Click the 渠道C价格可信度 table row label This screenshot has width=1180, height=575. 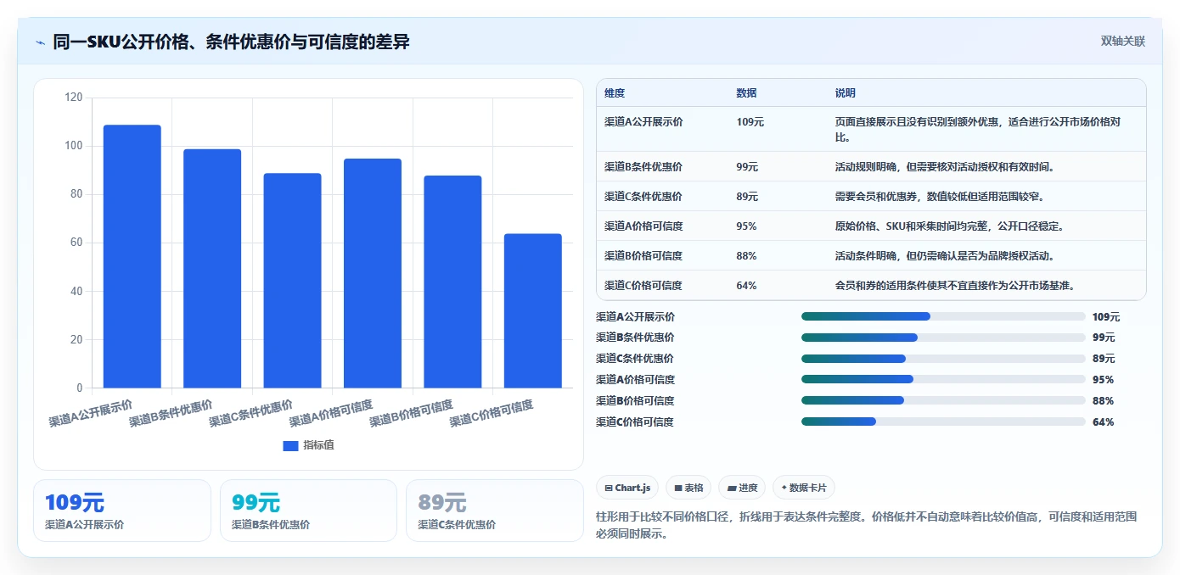pyautogui.click(x=643, y=286)
